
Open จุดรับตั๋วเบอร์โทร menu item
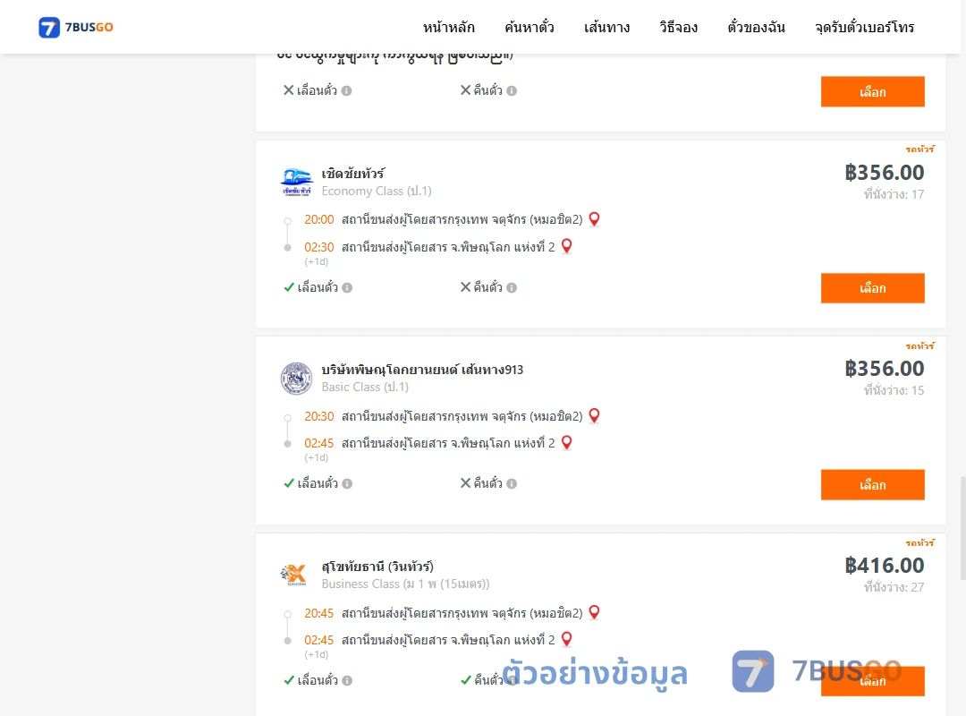click(864, 27)
